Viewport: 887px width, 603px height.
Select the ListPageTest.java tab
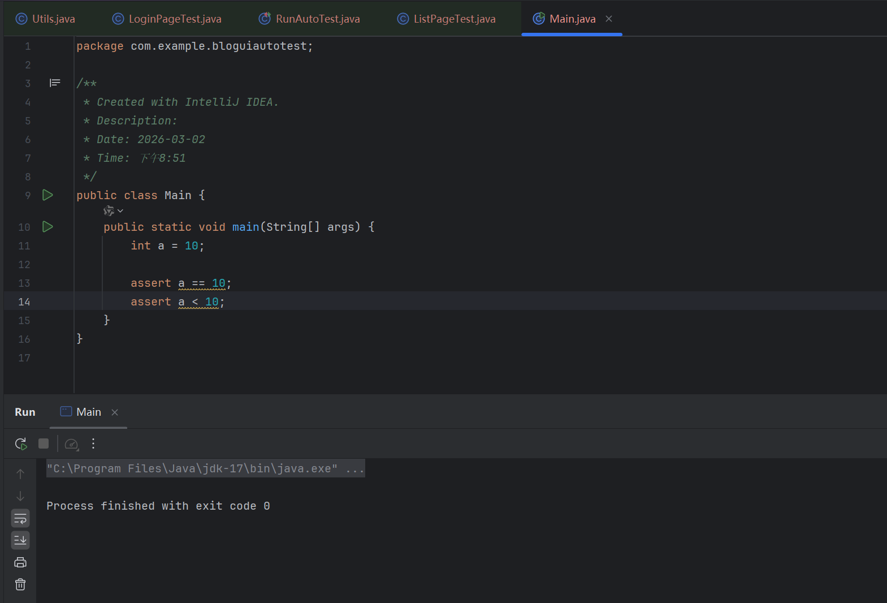click(x=447, y=19)
